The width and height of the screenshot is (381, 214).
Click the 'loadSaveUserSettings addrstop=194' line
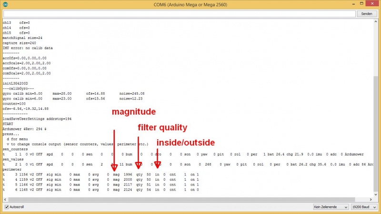(37, 119)
